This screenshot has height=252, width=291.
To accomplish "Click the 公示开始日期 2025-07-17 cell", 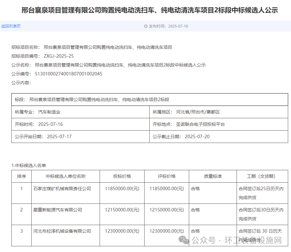I will [x=81, y=137].
